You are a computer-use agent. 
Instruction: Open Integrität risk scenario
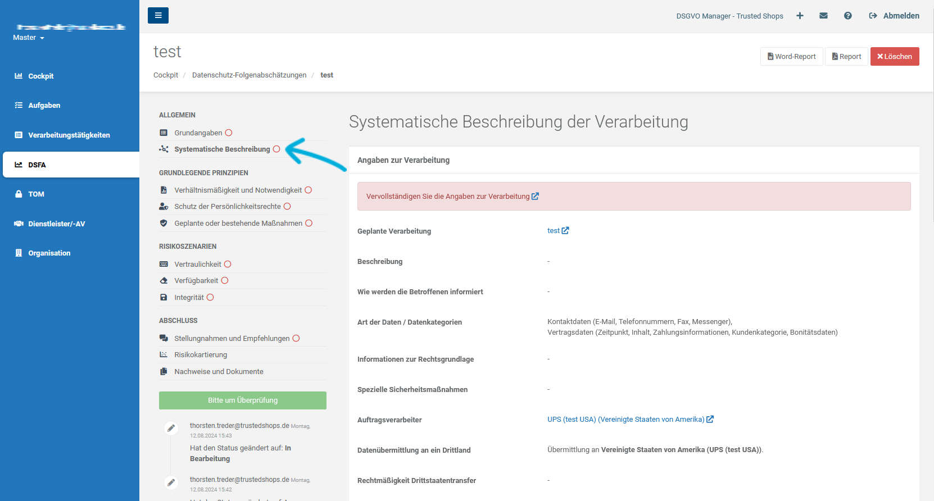[x=189, y=297]
